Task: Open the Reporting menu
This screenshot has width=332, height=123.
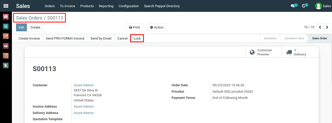Action: 106,6
